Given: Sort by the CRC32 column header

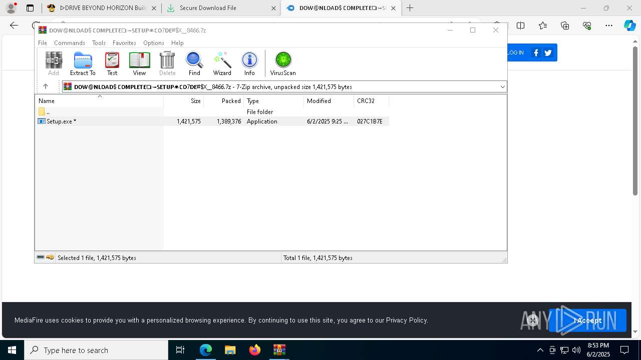Looking at the screenshot, I should [371, 101].
